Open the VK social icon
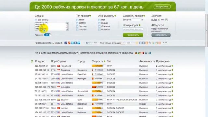Image resolution: width=208 pixels, height=117 pixels. point(75,43)
